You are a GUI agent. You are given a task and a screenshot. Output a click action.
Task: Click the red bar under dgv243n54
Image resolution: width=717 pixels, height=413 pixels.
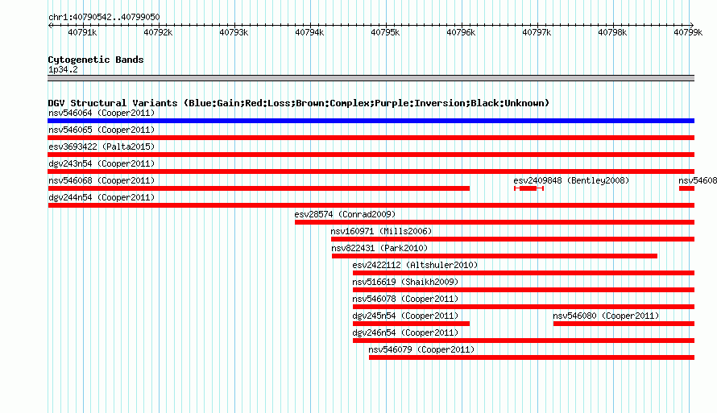coord(371,171)
